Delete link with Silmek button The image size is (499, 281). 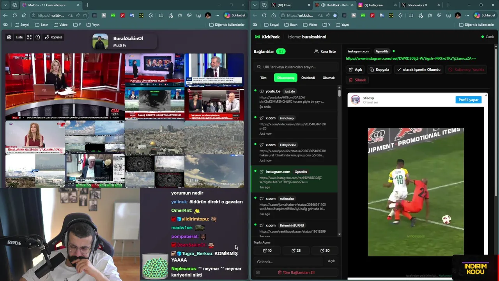pos(357,80)
